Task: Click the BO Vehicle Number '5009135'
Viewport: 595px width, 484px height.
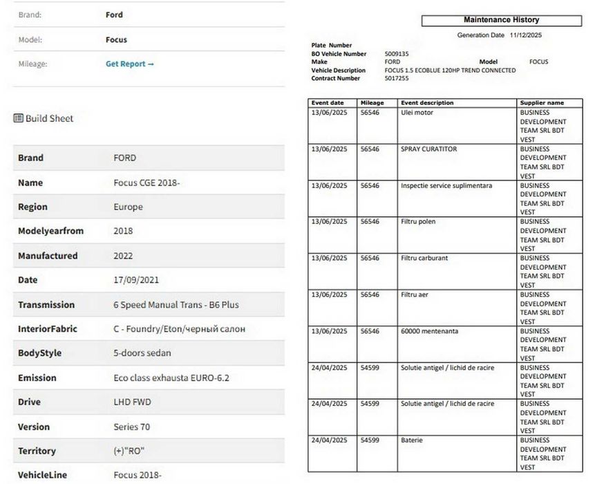Action: [x=397, y=54]
